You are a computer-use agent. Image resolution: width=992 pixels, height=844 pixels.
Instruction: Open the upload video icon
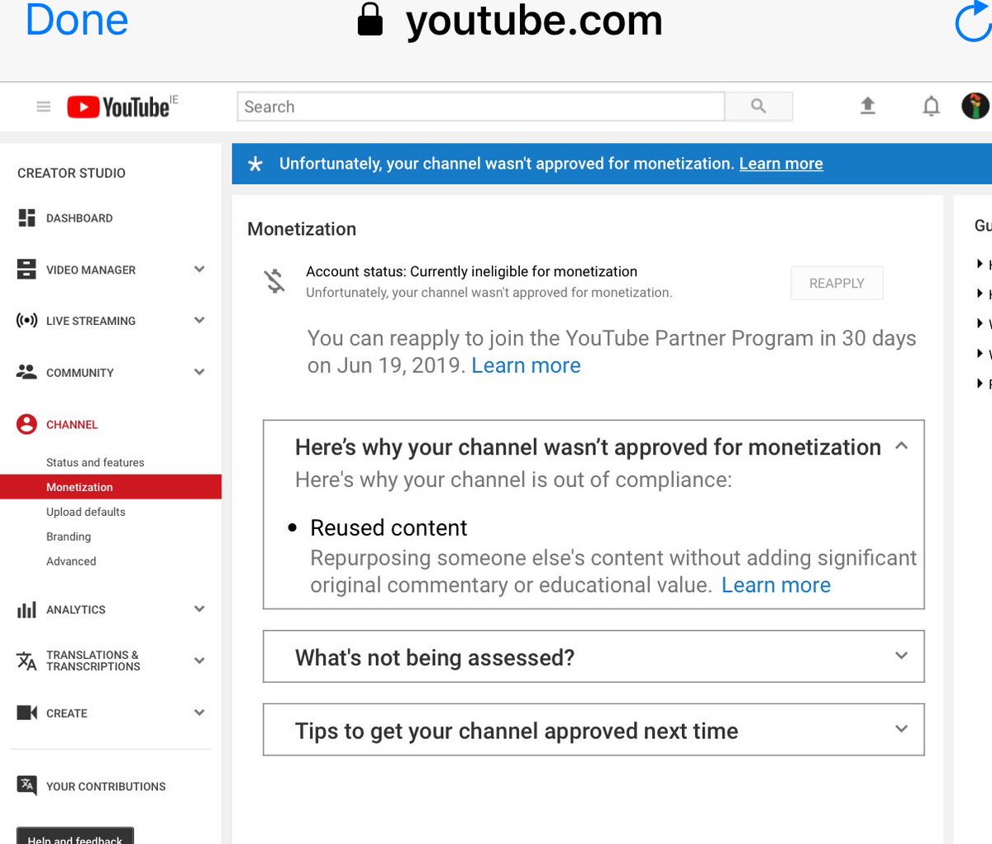pyautogui.click(x=867, y=106)
